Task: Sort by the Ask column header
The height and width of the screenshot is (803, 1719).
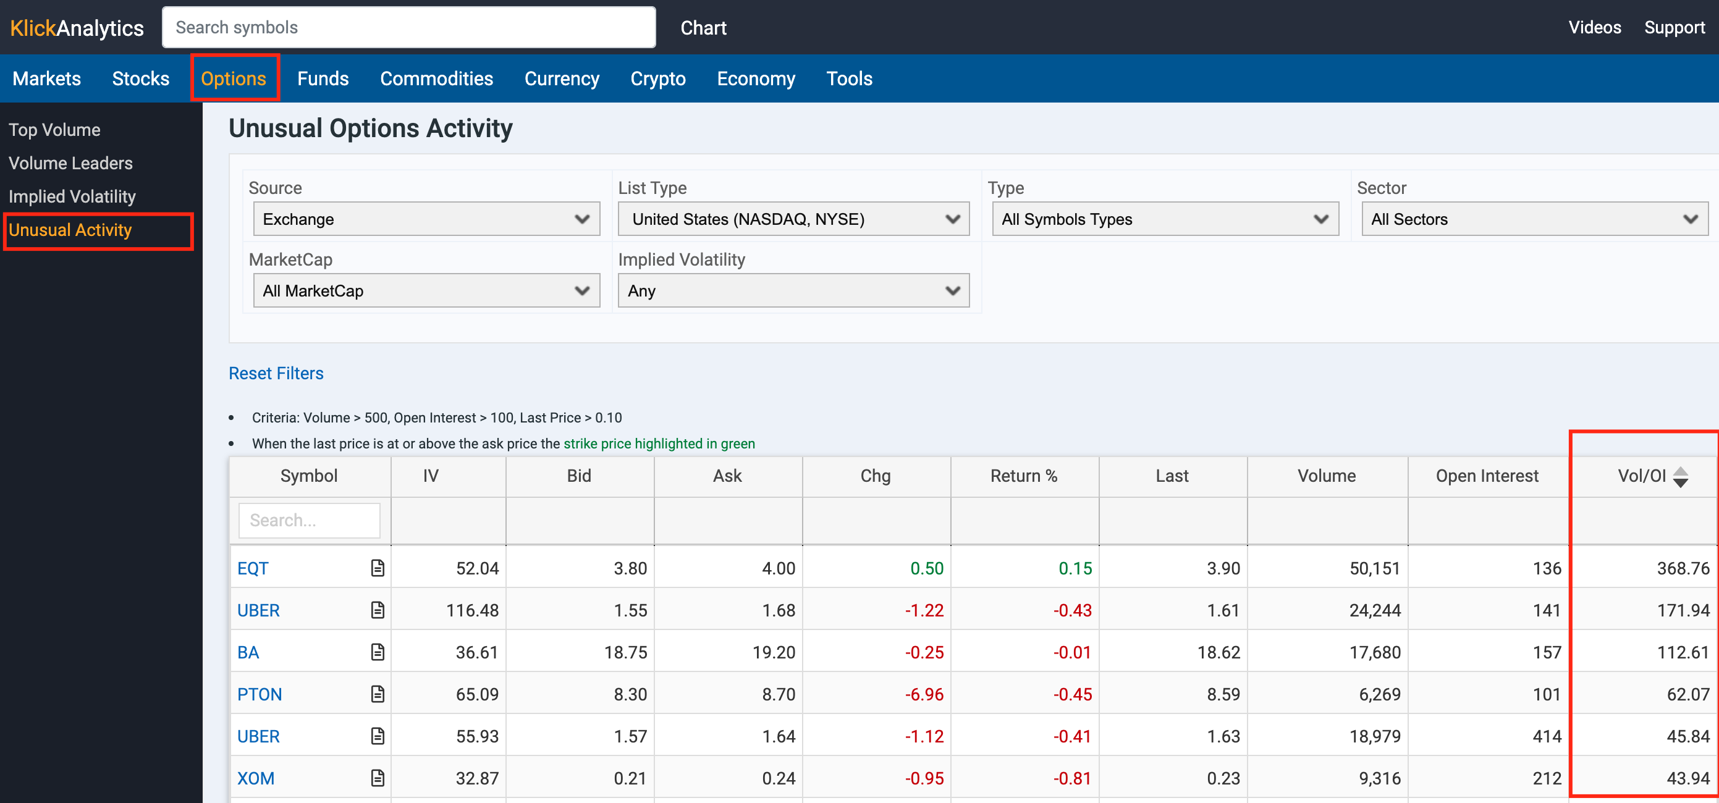Action: (727, 476)
